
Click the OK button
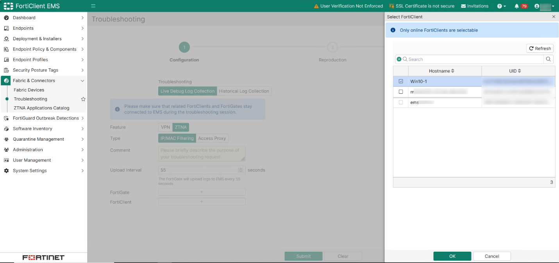[x=452, y=256]
